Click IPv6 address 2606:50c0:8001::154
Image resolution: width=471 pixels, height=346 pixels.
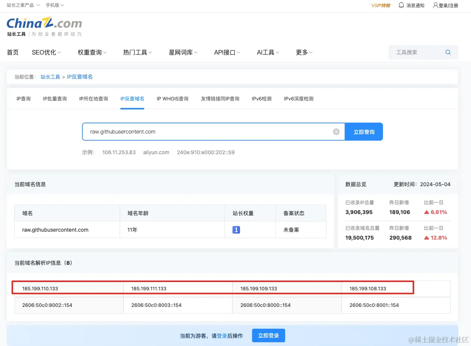(x=374, y=305)
